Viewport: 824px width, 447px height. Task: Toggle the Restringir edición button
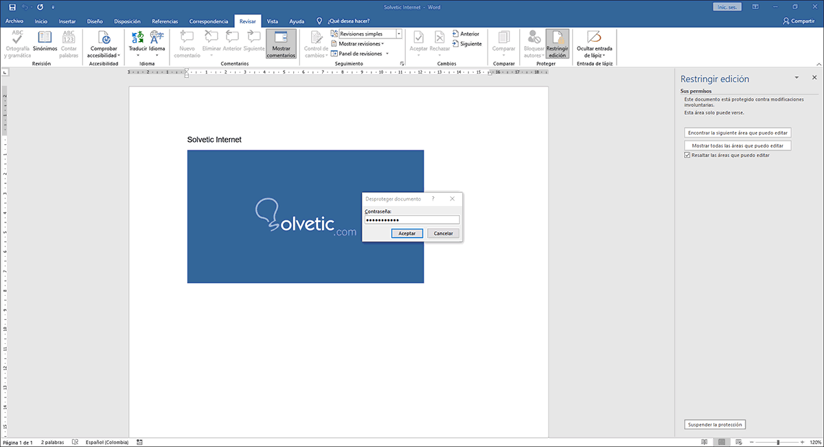(x=558, y=44)
